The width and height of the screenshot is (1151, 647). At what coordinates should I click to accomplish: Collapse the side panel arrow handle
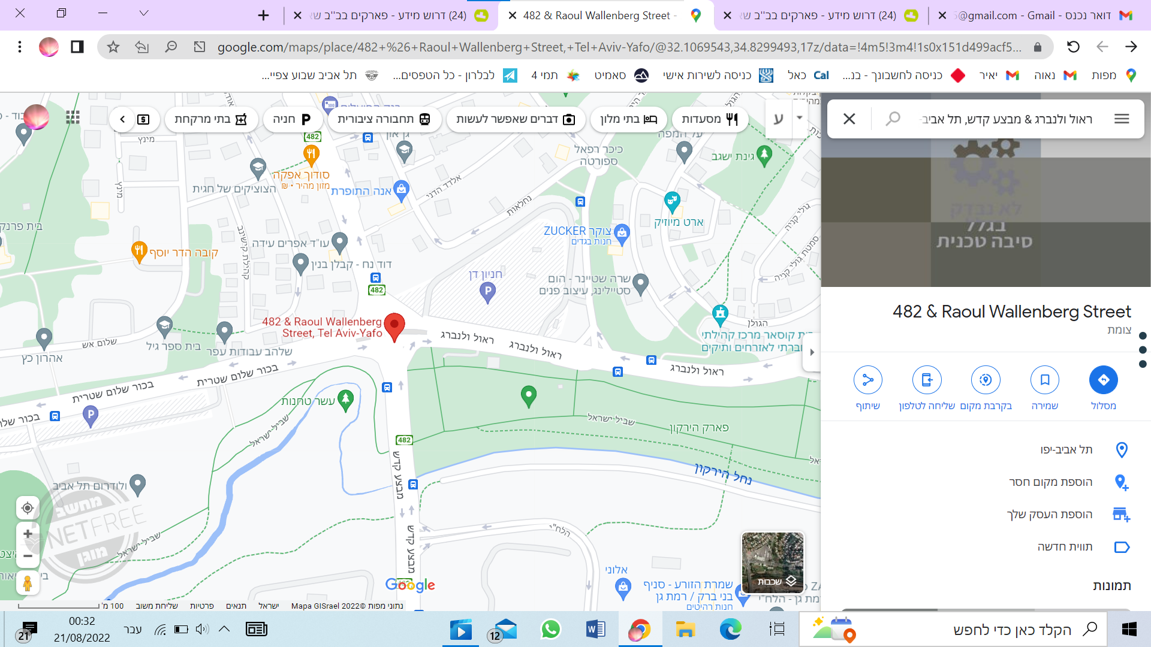(x=812, y=352)
